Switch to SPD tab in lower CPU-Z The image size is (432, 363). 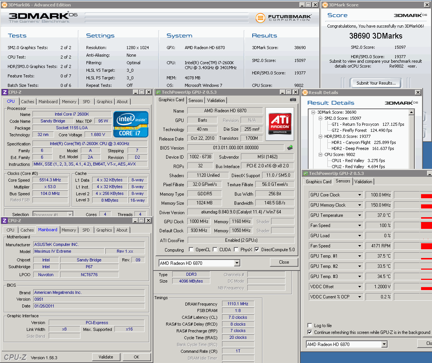pyautogui.click(x=86, y=230)
